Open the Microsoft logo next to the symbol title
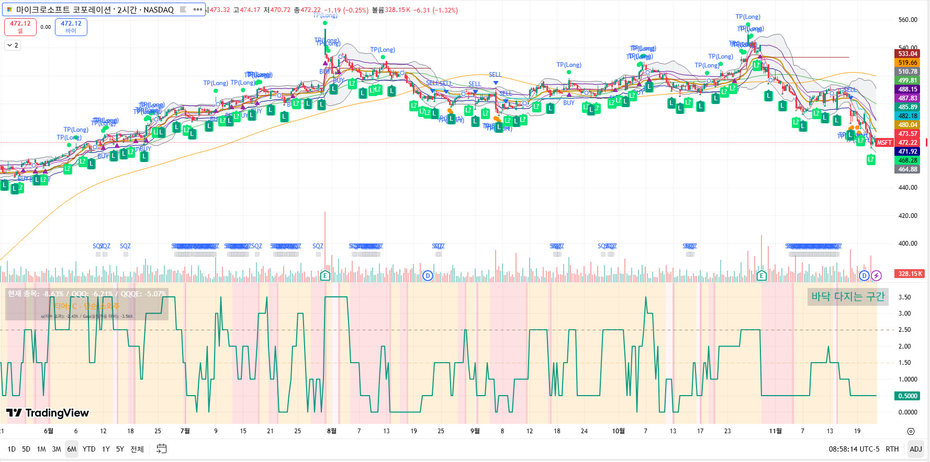Screen dimensions: 930x462 click(9, 9)
